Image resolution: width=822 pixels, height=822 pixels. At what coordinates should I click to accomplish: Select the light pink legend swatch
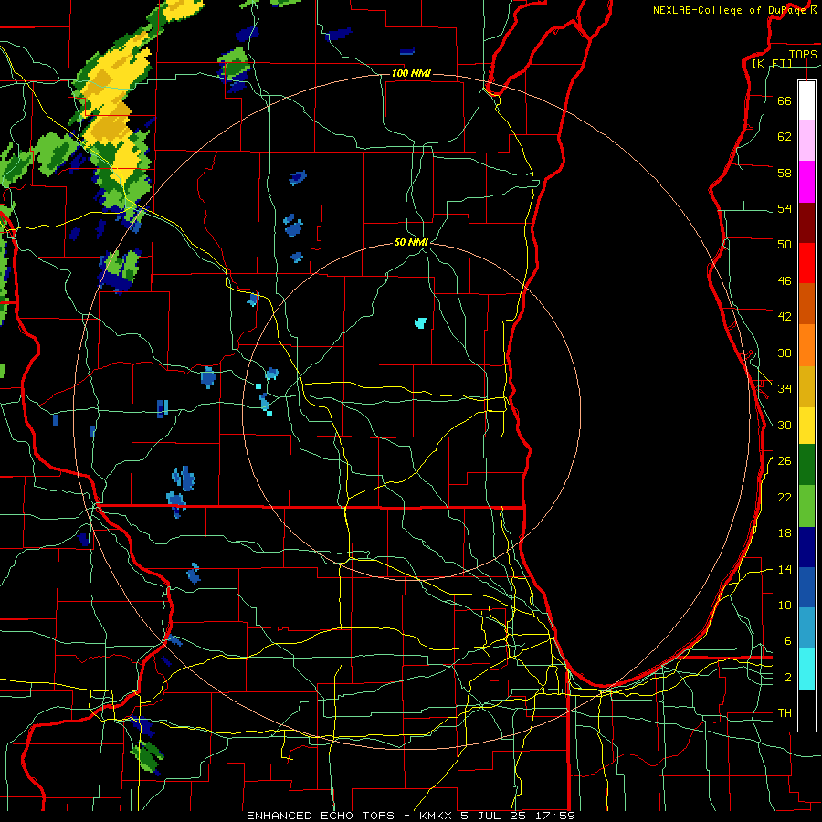[x=806, y=140]
